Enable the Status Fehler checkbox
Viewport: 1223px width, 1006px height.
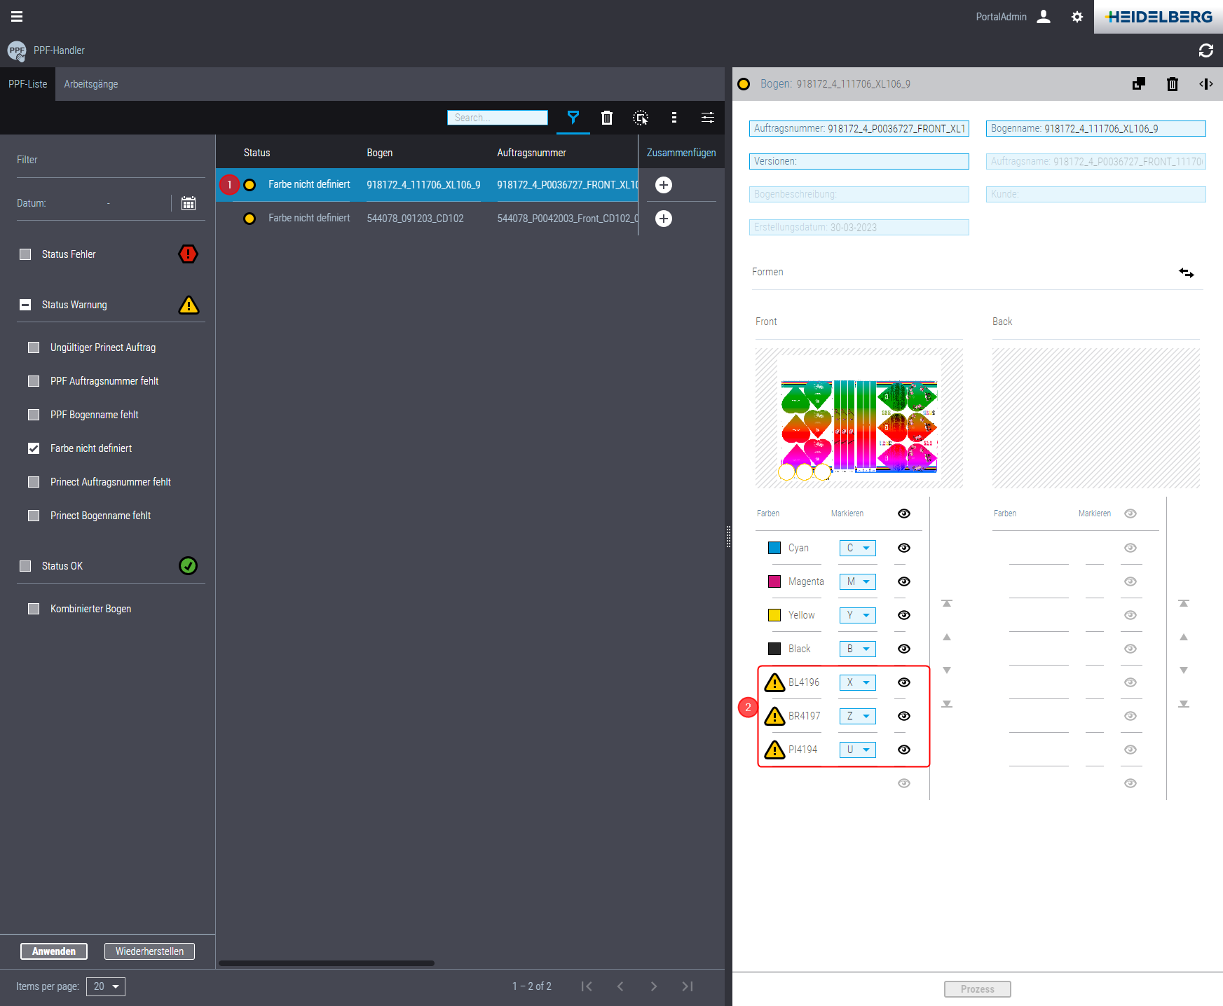point(26,254)
